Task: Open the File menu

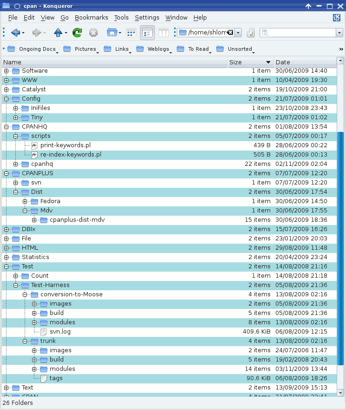Action: click(13, 18)
